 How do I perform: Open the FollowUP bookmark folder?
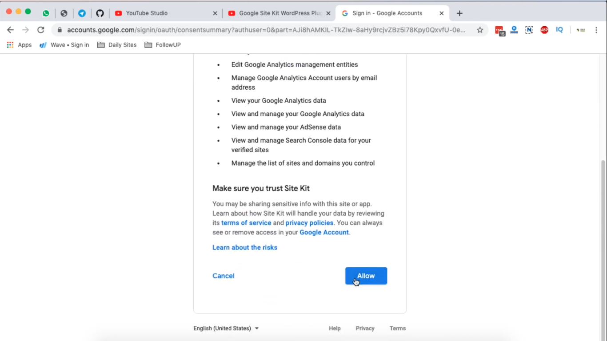163,45
